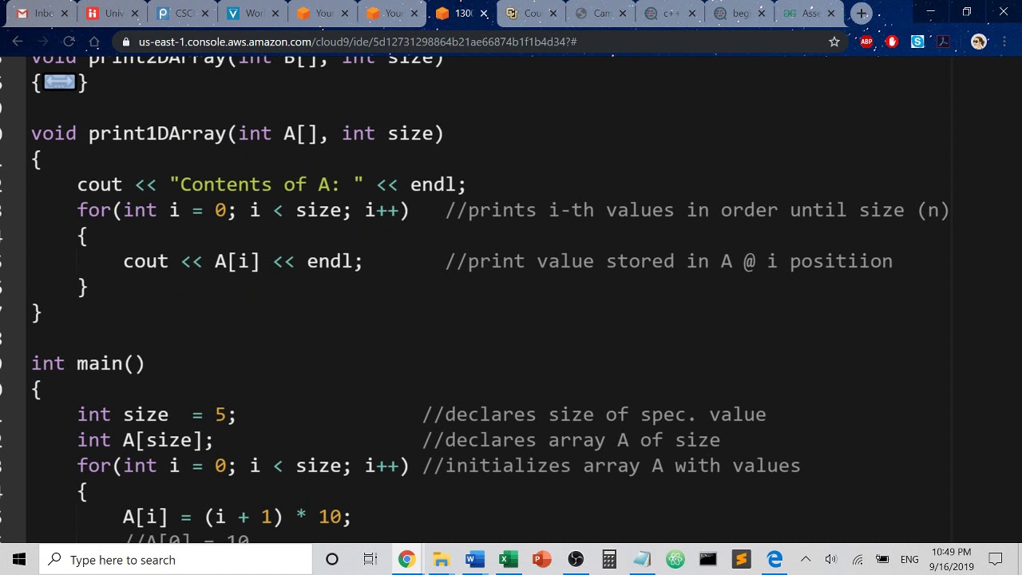Open the red stop-hand extension icon
This screenshot has width=1022, height=575.
[x=892, y=42]
